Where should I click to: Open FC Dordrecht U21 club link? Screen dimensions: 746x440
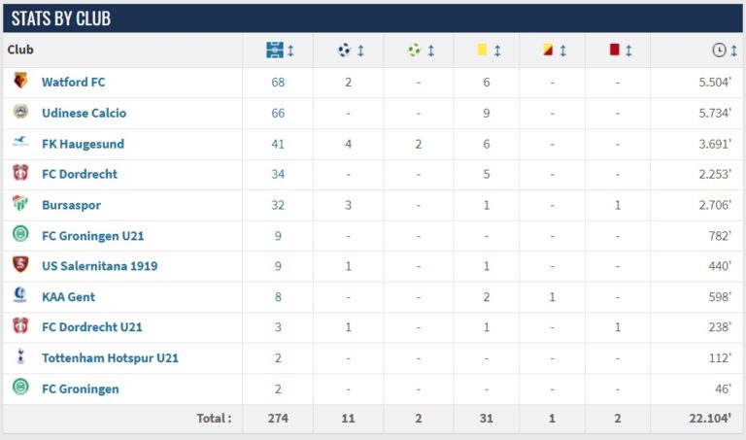click(91, 327)
